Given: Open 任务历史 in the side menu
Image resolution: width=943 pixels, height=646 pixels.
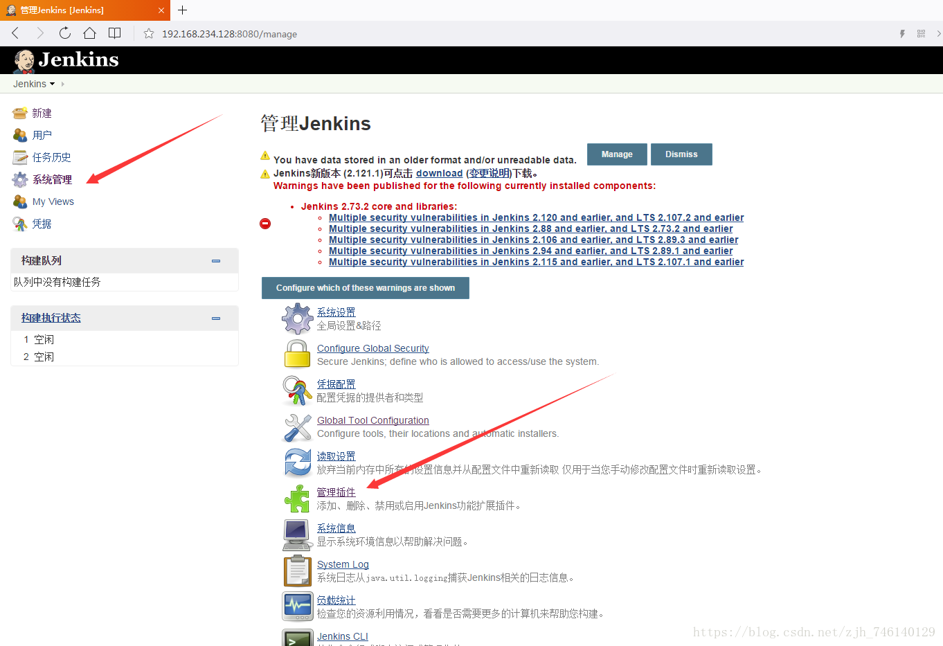Looking at the screenshot, I should pyautogui.click(x=51, y=157).
